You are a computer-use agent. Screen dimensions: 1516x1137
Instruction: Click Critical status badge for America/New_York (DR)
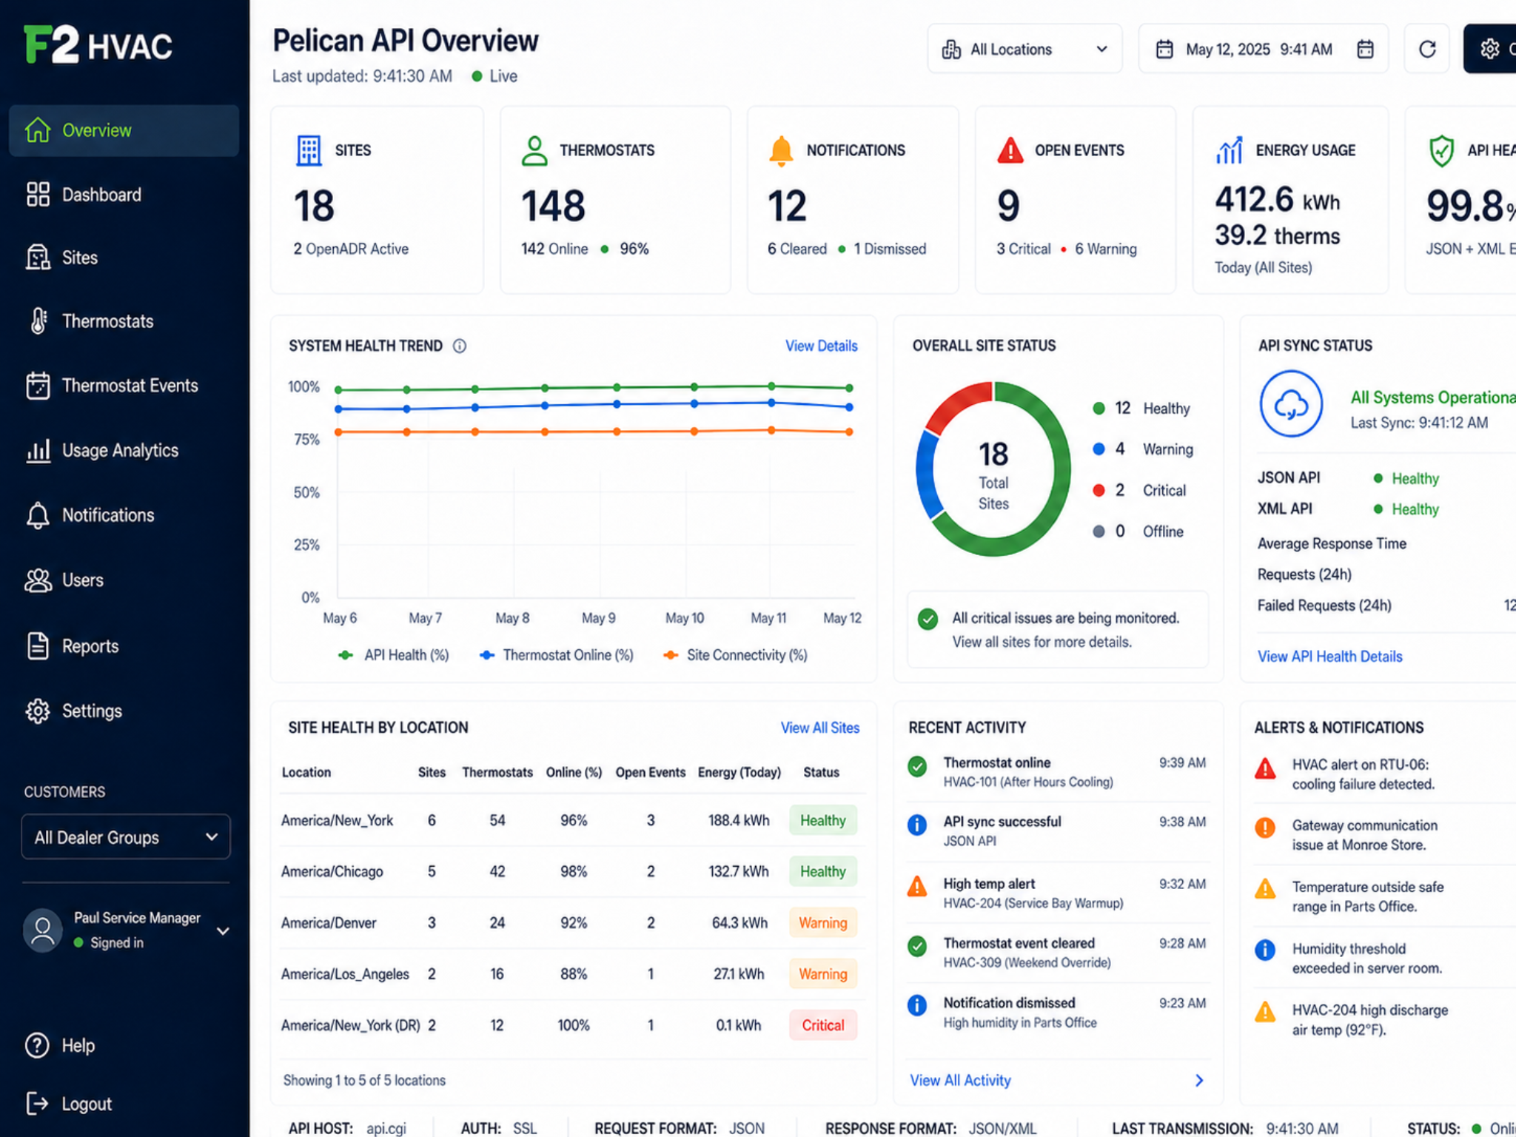coord(822,1025)
